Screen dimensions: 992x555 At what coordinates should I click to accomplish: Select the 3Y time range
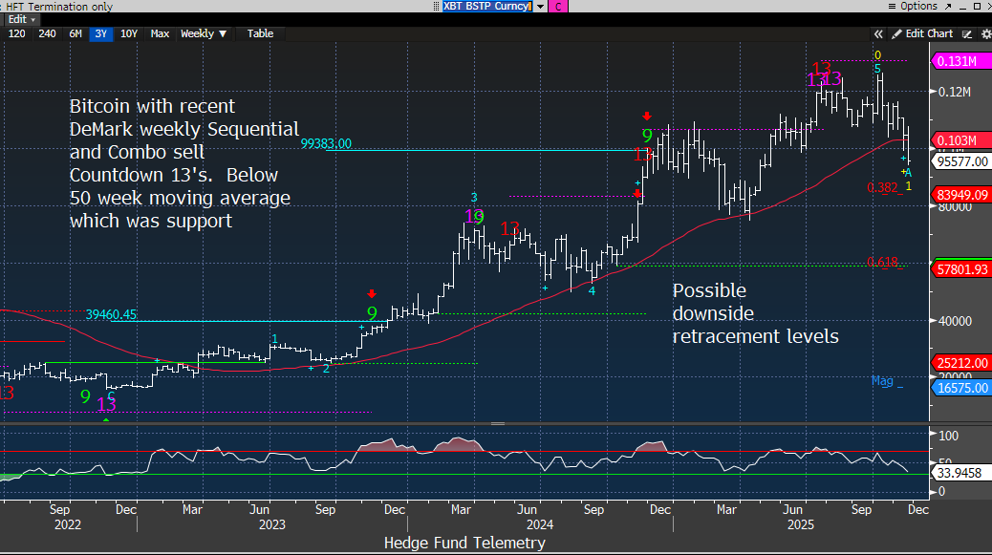100,33
